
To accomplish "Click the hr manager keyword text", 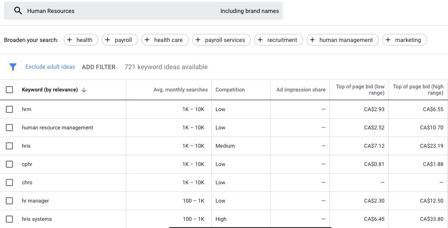I will [35, 201].
